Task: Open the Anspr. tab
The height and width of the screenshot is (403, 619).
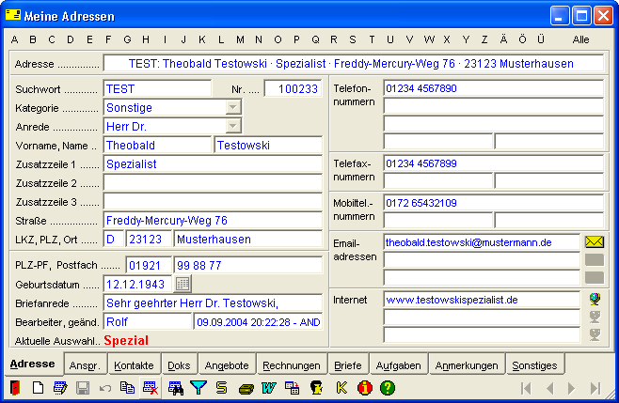Action: pos(85,365)
